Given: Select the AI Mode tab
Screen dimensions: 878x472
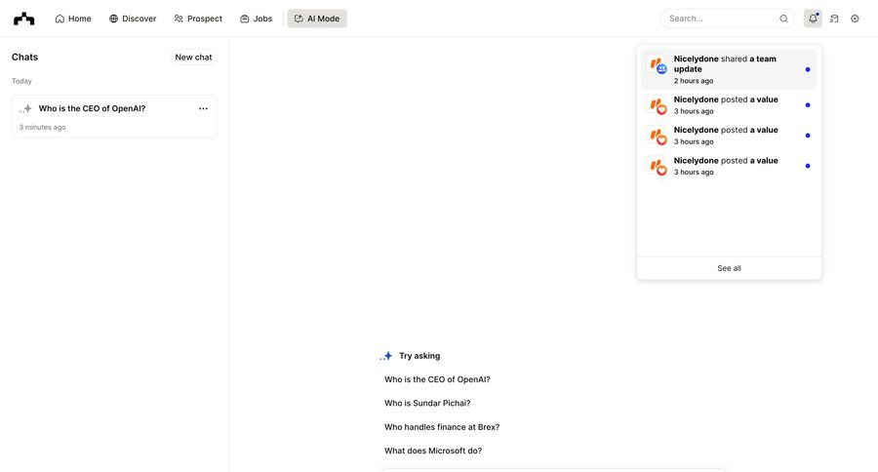Looking at the screenshot, I should tap(317, 19).
